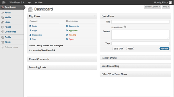This screenshot has width=174, height=97.
Task: Open the Help dropdown tab
Action: click(x=166, y=7)
